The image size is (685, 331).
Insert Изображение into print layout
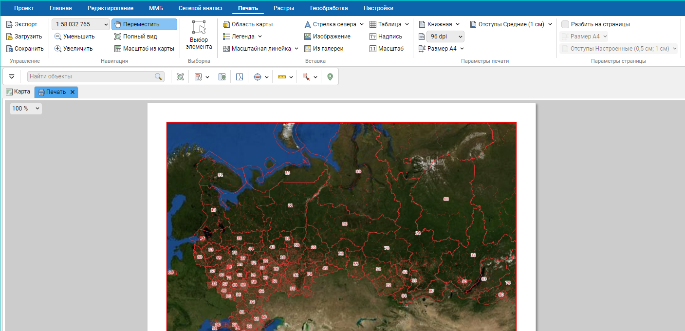point(327,37)
